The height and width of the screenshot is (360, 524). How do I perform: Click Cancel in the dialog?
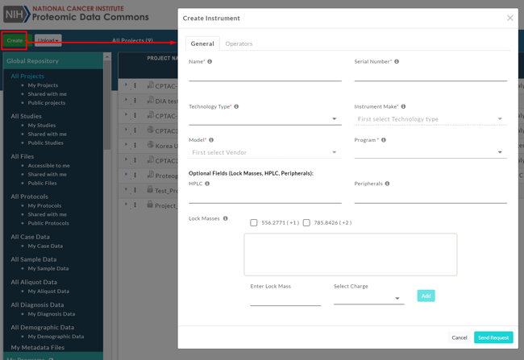(459, 337)
